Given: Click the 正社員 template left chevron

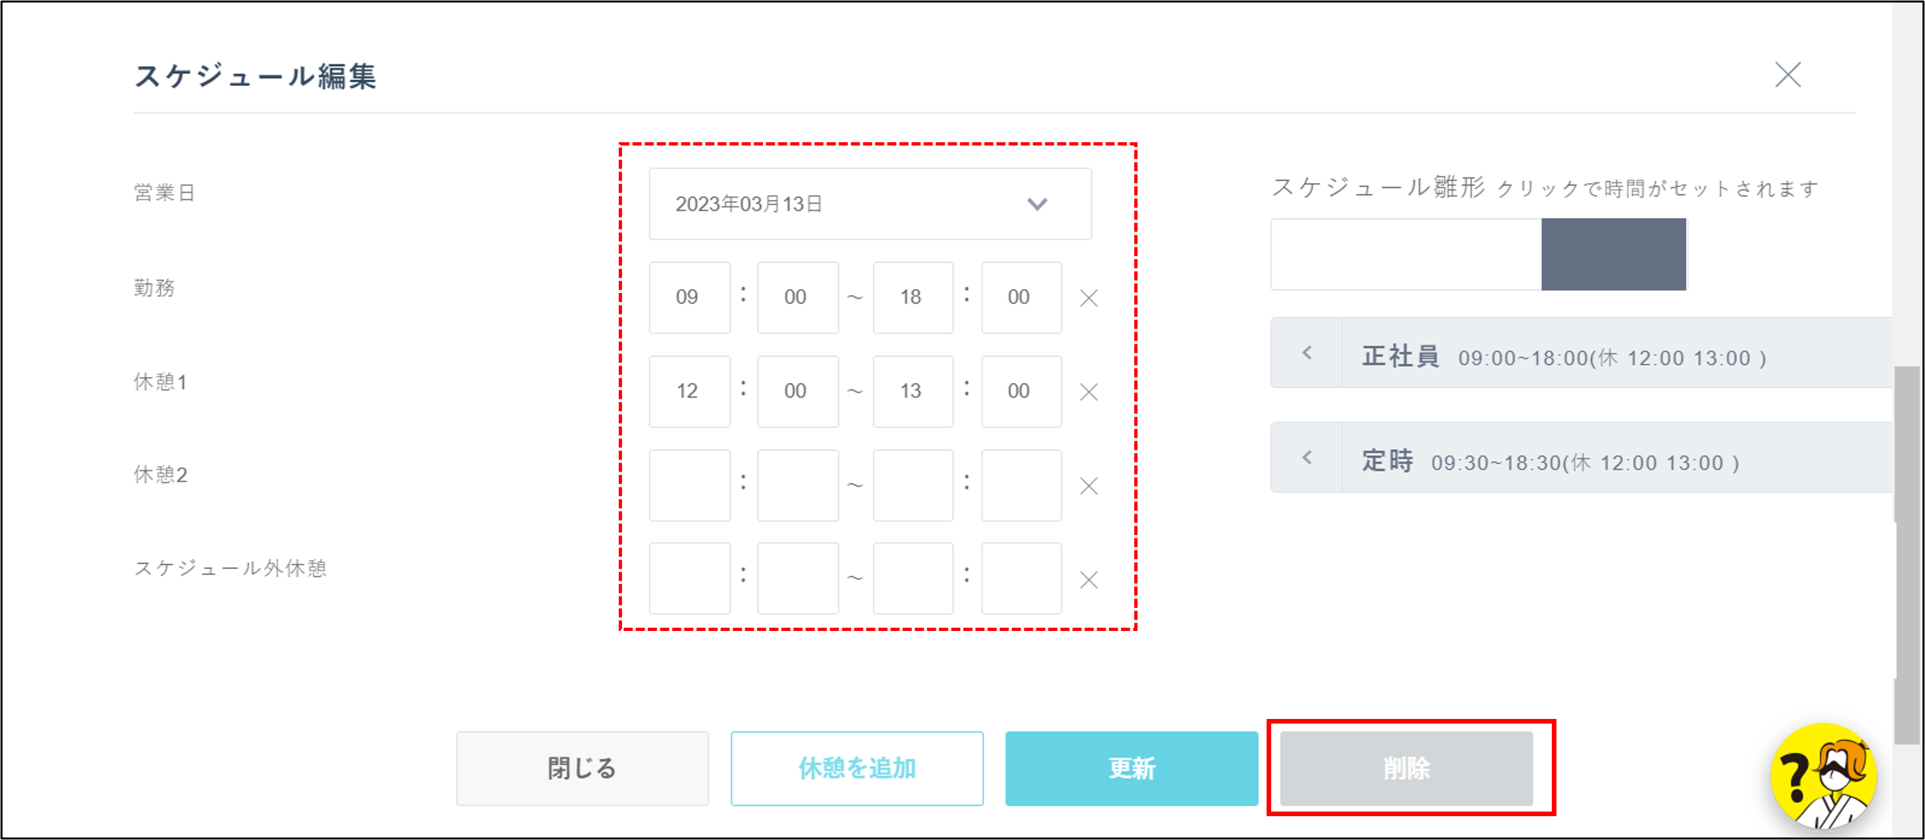Looking at the screenshot, I should click(x=1306, y=353).
